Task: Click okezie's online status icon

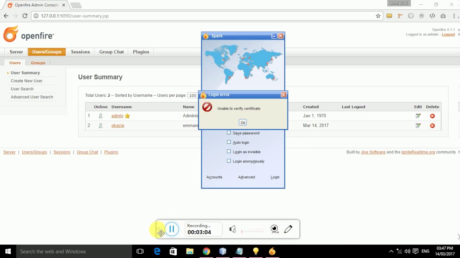Action: (x=101, y=125)
